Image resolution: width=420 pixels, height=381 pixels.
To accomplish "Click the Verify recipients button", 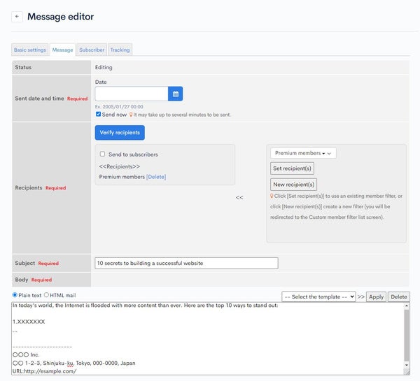I will (x=120, y=133).
